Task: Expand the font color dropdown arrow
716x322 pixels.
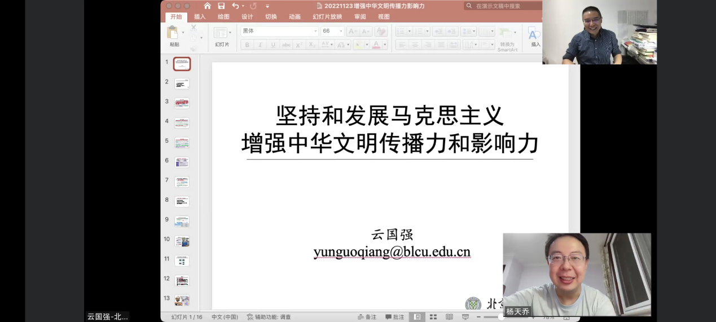Action: (x=385, y=45)
